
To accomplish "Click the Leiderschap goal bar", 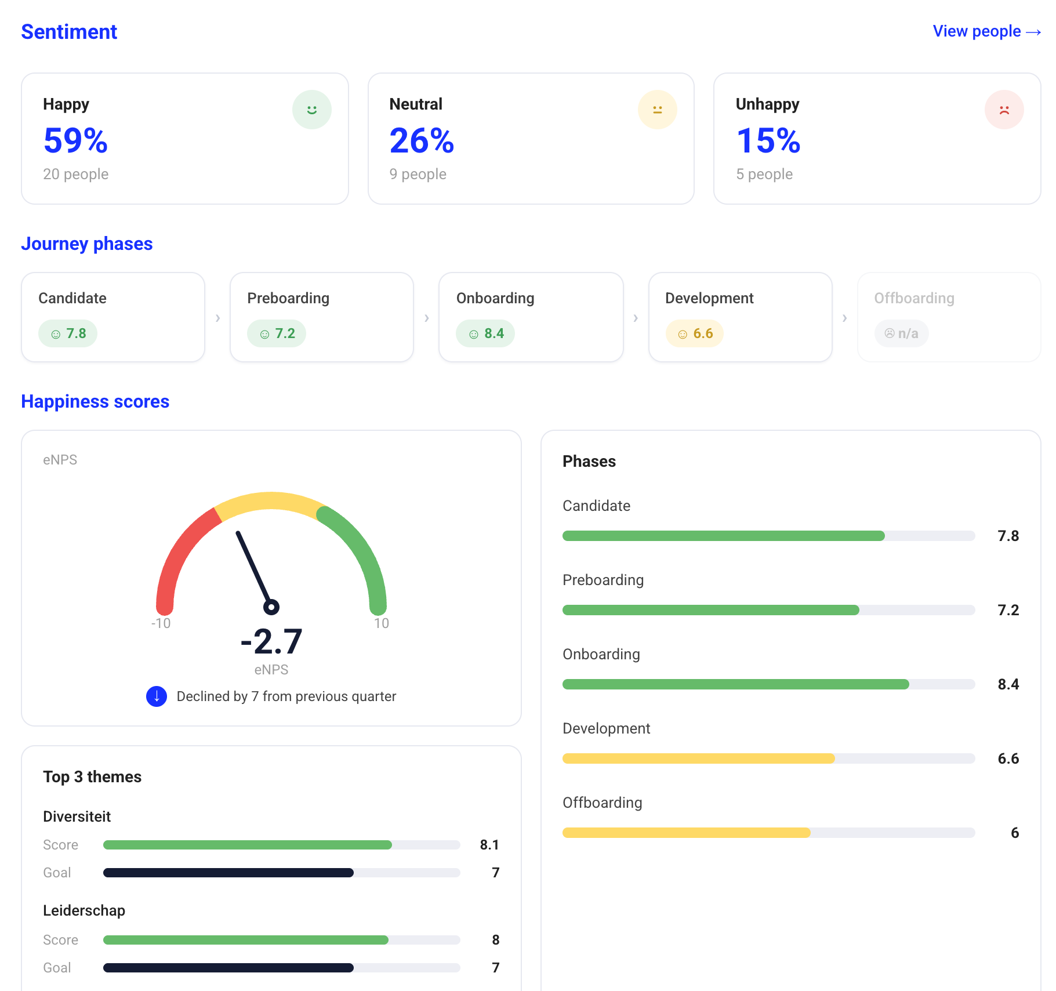I will coord(282,968).
